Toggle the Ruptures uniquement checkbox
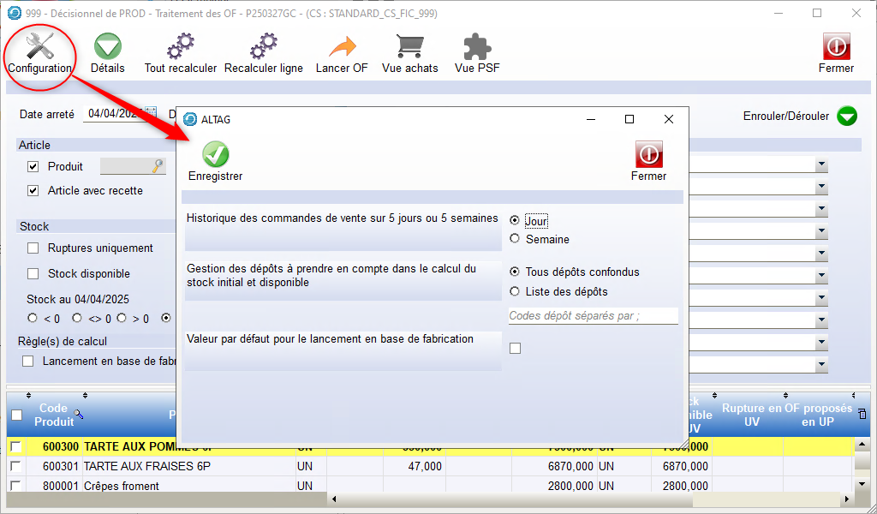This screenshot has height=514, width=877. pyautogui.click(x=33, y=248)
